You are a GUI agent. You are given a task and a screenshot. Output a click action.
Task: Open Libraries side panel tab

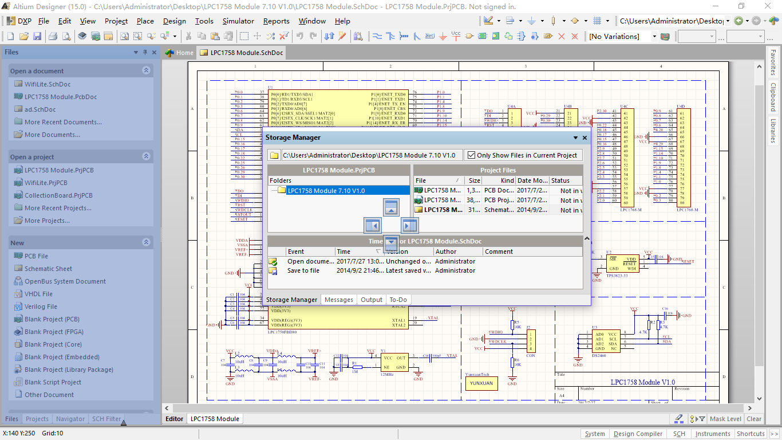[x=773, y=131]
